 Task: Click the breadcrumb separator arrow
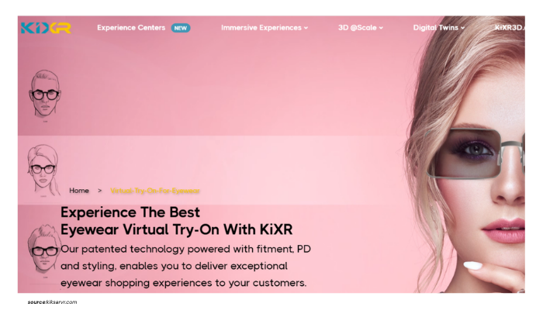[99, 191]
